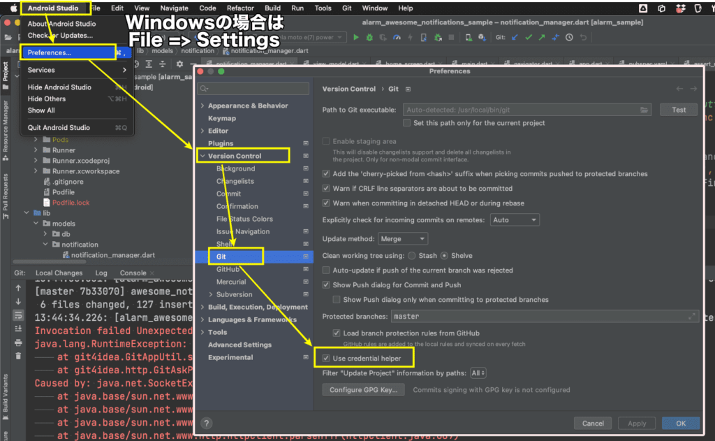Open the incoming commits 'Auto' dropdown

(515, 220)
